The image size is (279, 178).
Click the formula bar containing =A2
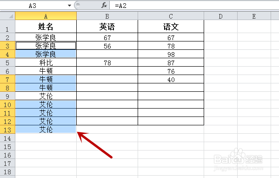tap(194, 6)
